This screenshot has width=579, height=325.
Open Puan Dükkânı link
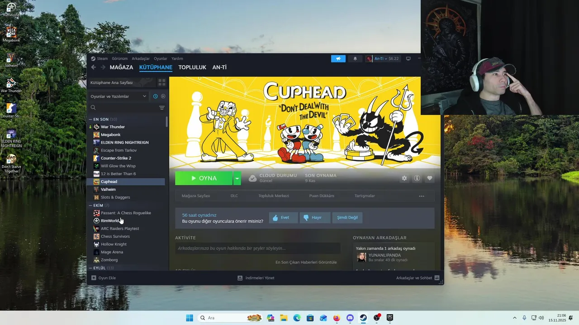tap(322, 196)
